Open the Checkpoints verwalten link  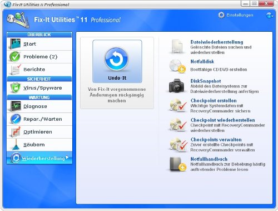[x=216, y=140]
